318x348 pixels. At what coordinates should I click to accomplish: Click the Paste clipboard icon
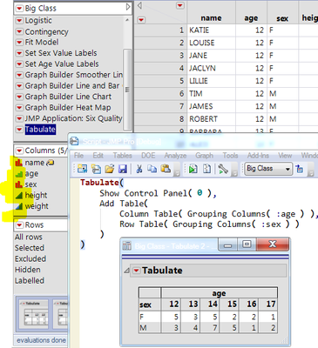point(166,169)
